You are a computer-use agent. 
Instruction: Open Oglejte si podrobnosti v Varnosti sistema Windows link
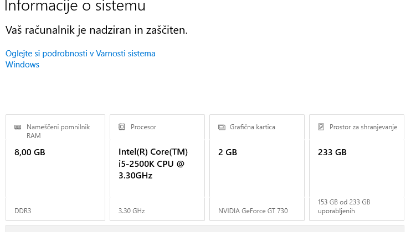80,59
